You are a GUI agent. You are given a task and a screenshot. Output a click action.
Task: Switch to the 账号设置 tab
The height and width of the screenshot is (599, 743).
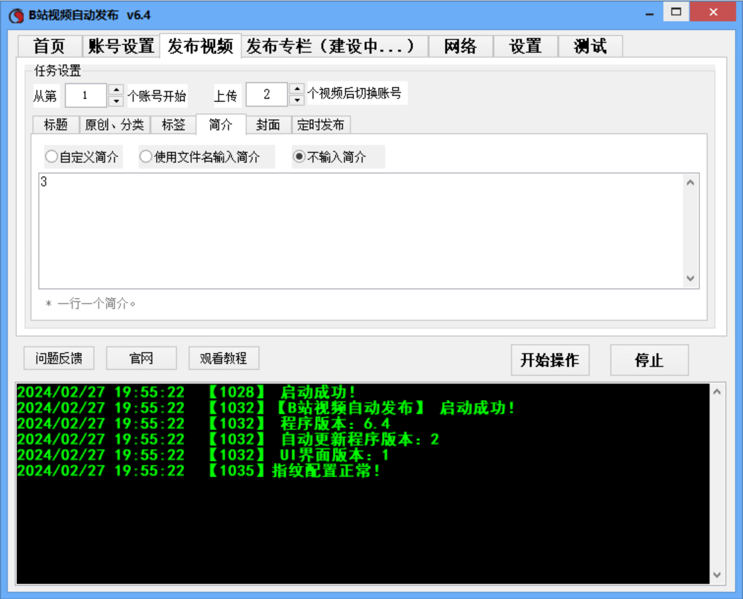click(x=121, y=46)
